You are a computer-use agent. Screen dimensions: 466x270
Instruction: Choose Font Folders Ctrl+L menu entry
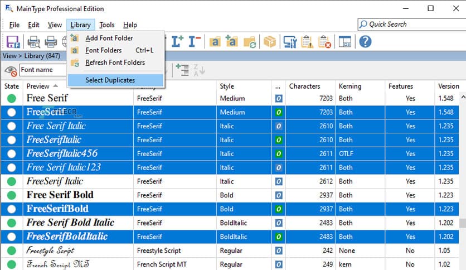pos(115,50)
